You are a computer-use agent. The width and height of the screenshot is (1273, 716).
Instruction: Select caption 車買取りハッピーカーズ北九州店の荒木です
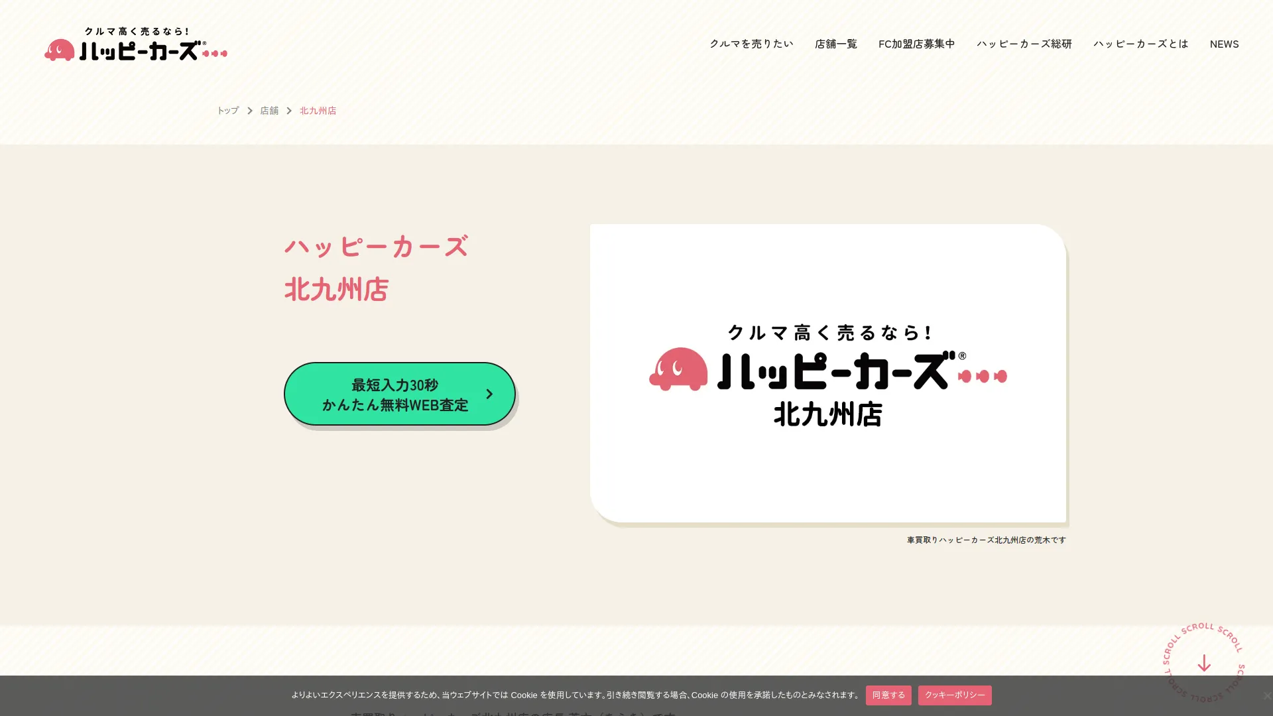pyautogui.click(x=987, y=540)
